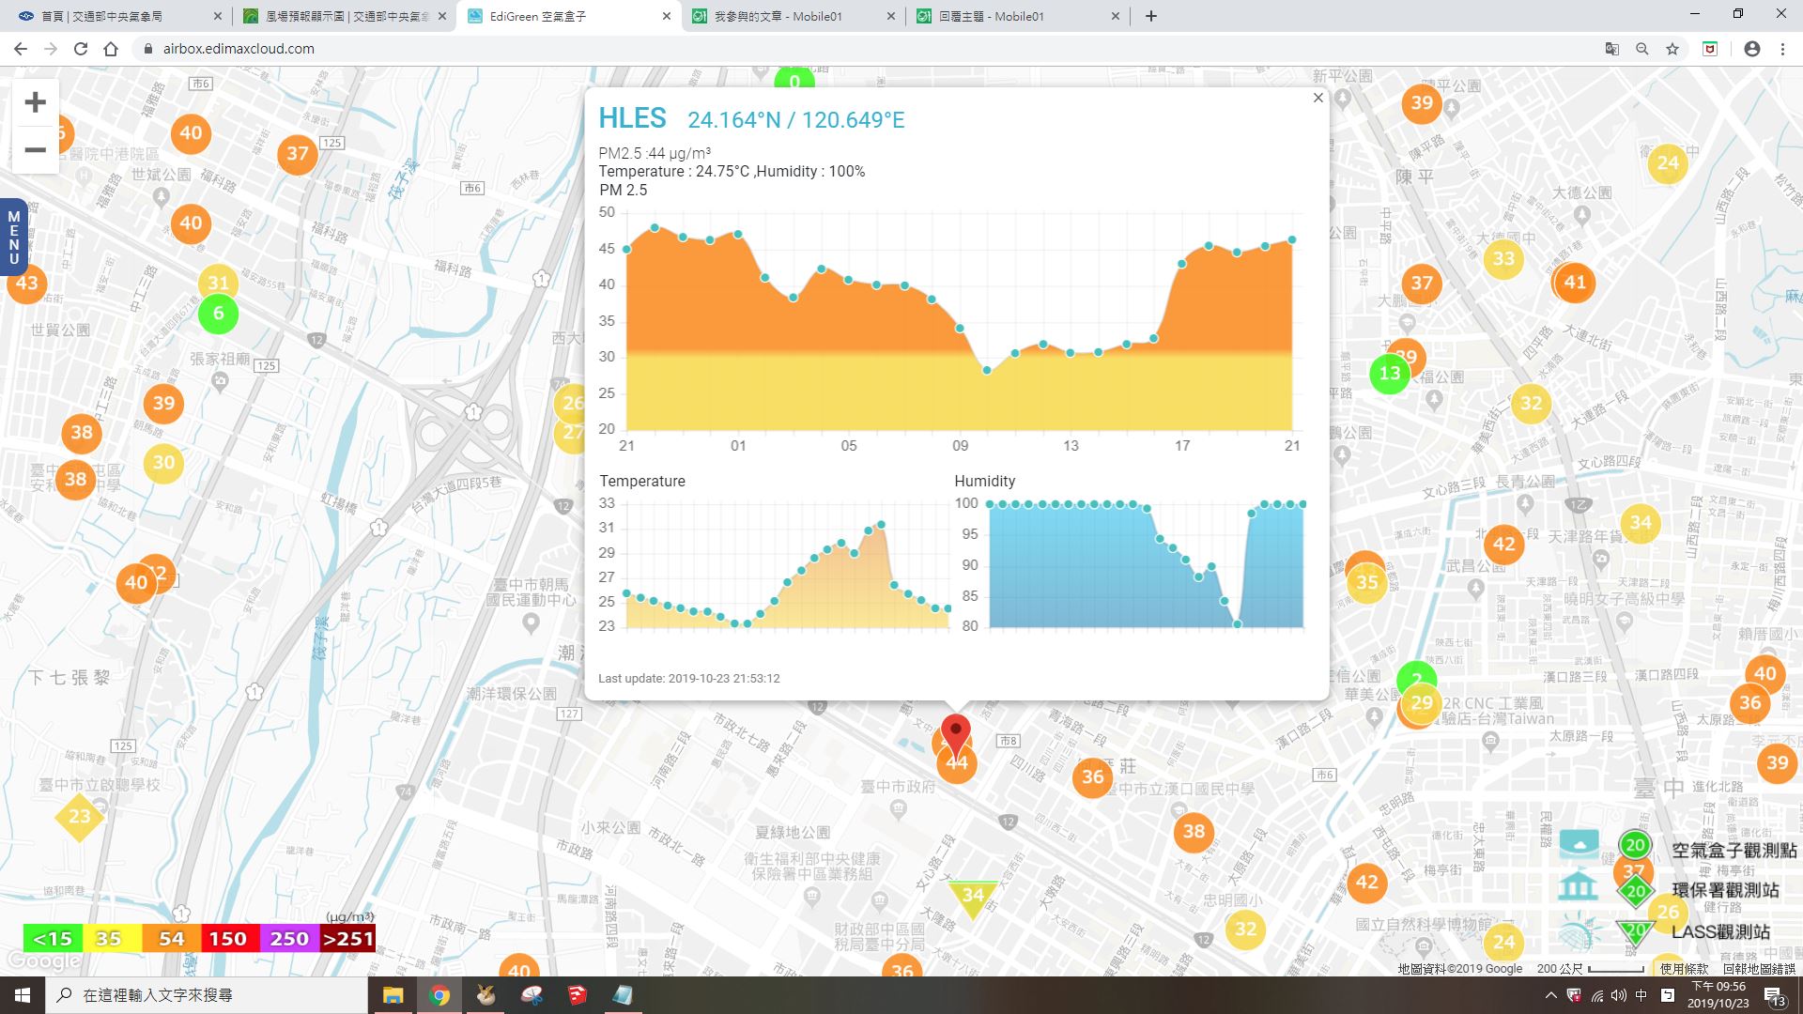
Task: Open the page zoom magnifier icon
Action: (1641, 49)
